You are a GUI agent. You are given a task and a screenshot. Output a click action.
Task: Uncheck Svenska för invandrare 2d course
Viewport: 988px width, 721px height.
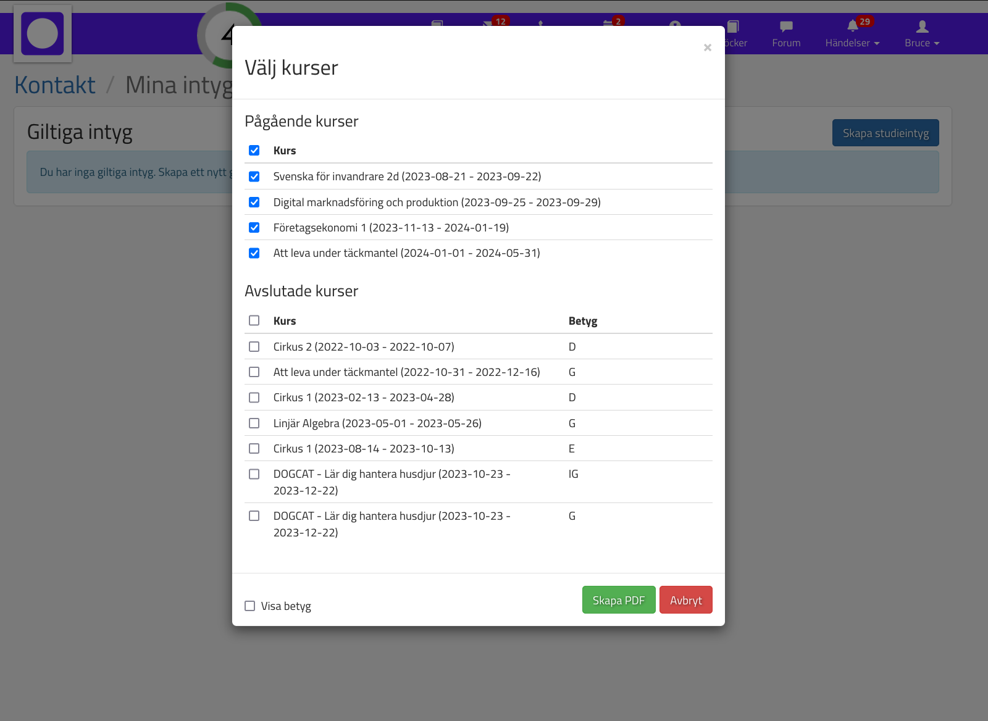254,177
